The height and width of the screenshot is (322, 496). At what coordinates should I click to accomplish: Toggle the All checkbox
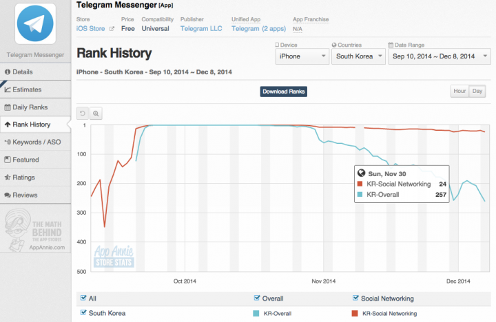point(83,298)
